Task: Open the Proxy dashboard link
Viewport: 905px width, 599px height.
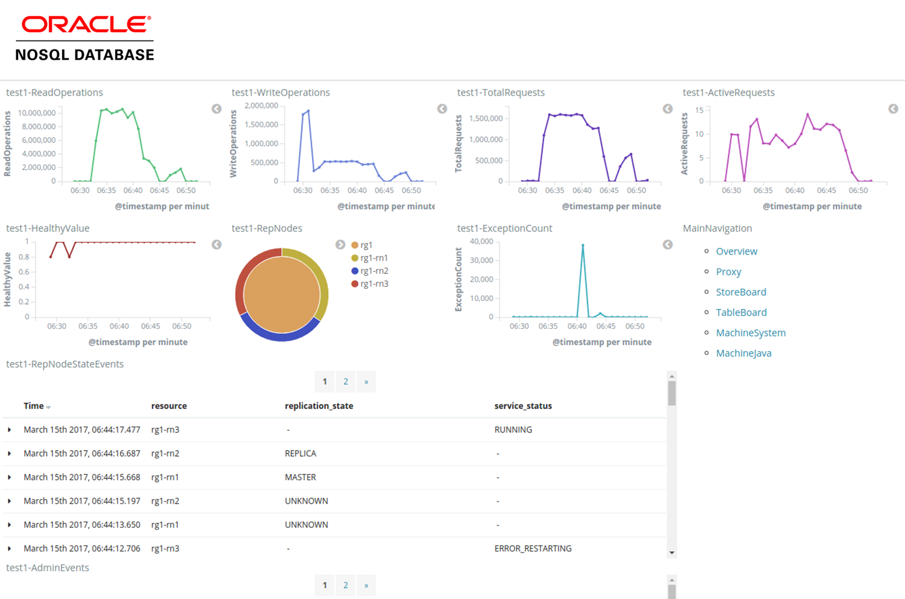Action: [x=729, y=272]
